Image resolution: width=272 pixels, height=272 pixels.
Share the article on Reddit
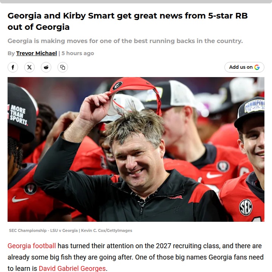pos(46,67)
